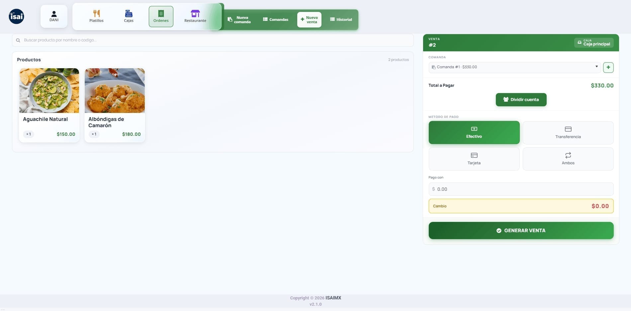The image size is (631, 311).
Task: Click the Cambio $0.00 value
Action: coord(600,206)
